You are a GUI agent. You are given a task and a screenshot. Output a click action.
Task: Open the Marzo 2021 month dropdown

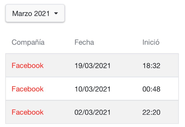point(35,14)
